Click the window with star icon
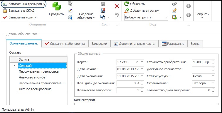 pyautogui.click(x=174, y=11)
